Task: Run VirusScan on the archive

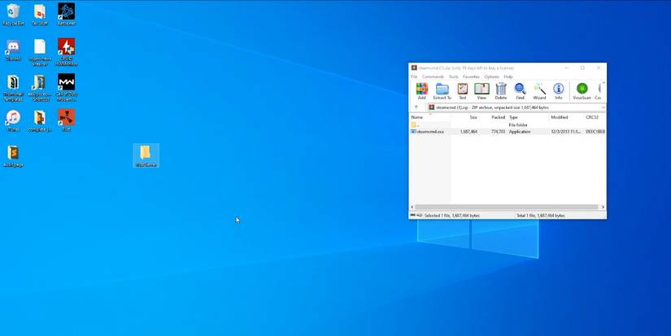Action: [x=582, y=91]
